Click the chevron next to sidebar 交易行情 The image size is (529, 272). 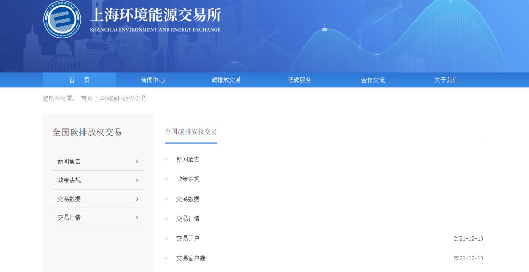click(137, 218)
